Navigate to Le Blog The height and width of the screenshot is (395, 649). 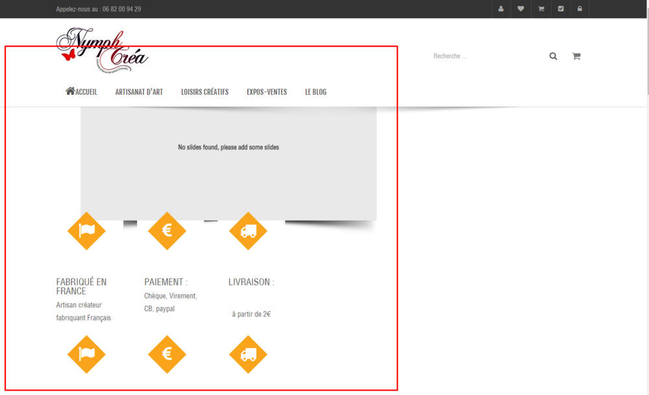[315, 92]
